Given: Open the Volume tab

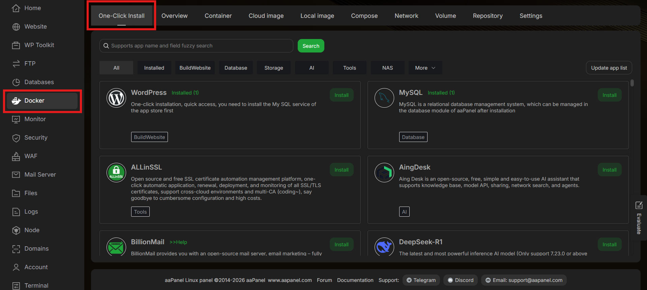Looking at the screenshot, I should 445,16.
